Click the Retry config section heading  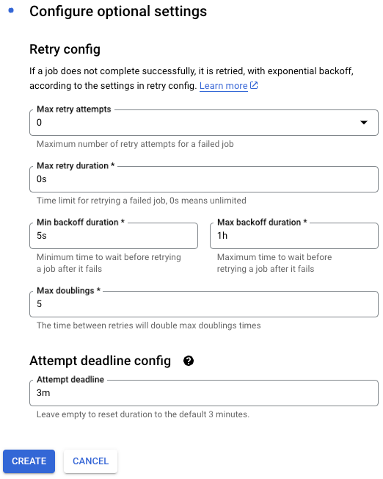(65, 49)
